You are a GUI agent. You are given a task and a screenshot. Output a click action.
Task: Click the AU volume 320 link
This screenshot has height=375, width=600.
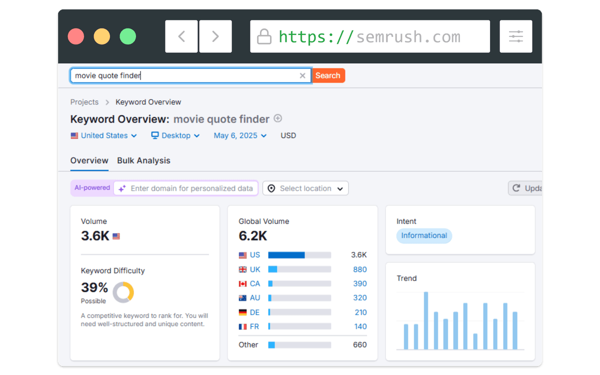pyautogui.click(x=360, y=298)
